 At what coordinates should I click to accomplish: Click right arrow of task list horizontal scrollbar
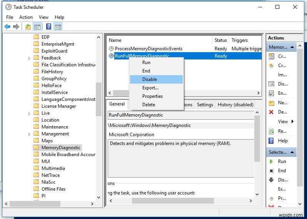pos(259,93)
